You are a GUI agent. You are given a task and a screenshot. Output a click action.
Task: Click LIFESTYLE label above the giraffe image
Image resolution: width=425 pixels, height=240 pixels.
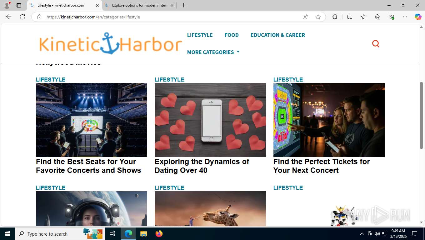[169, 188]
